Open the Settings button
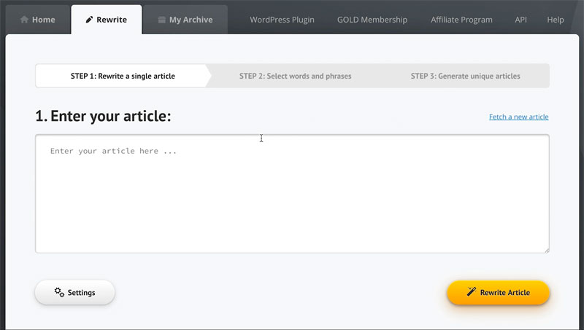 point(75,292)
